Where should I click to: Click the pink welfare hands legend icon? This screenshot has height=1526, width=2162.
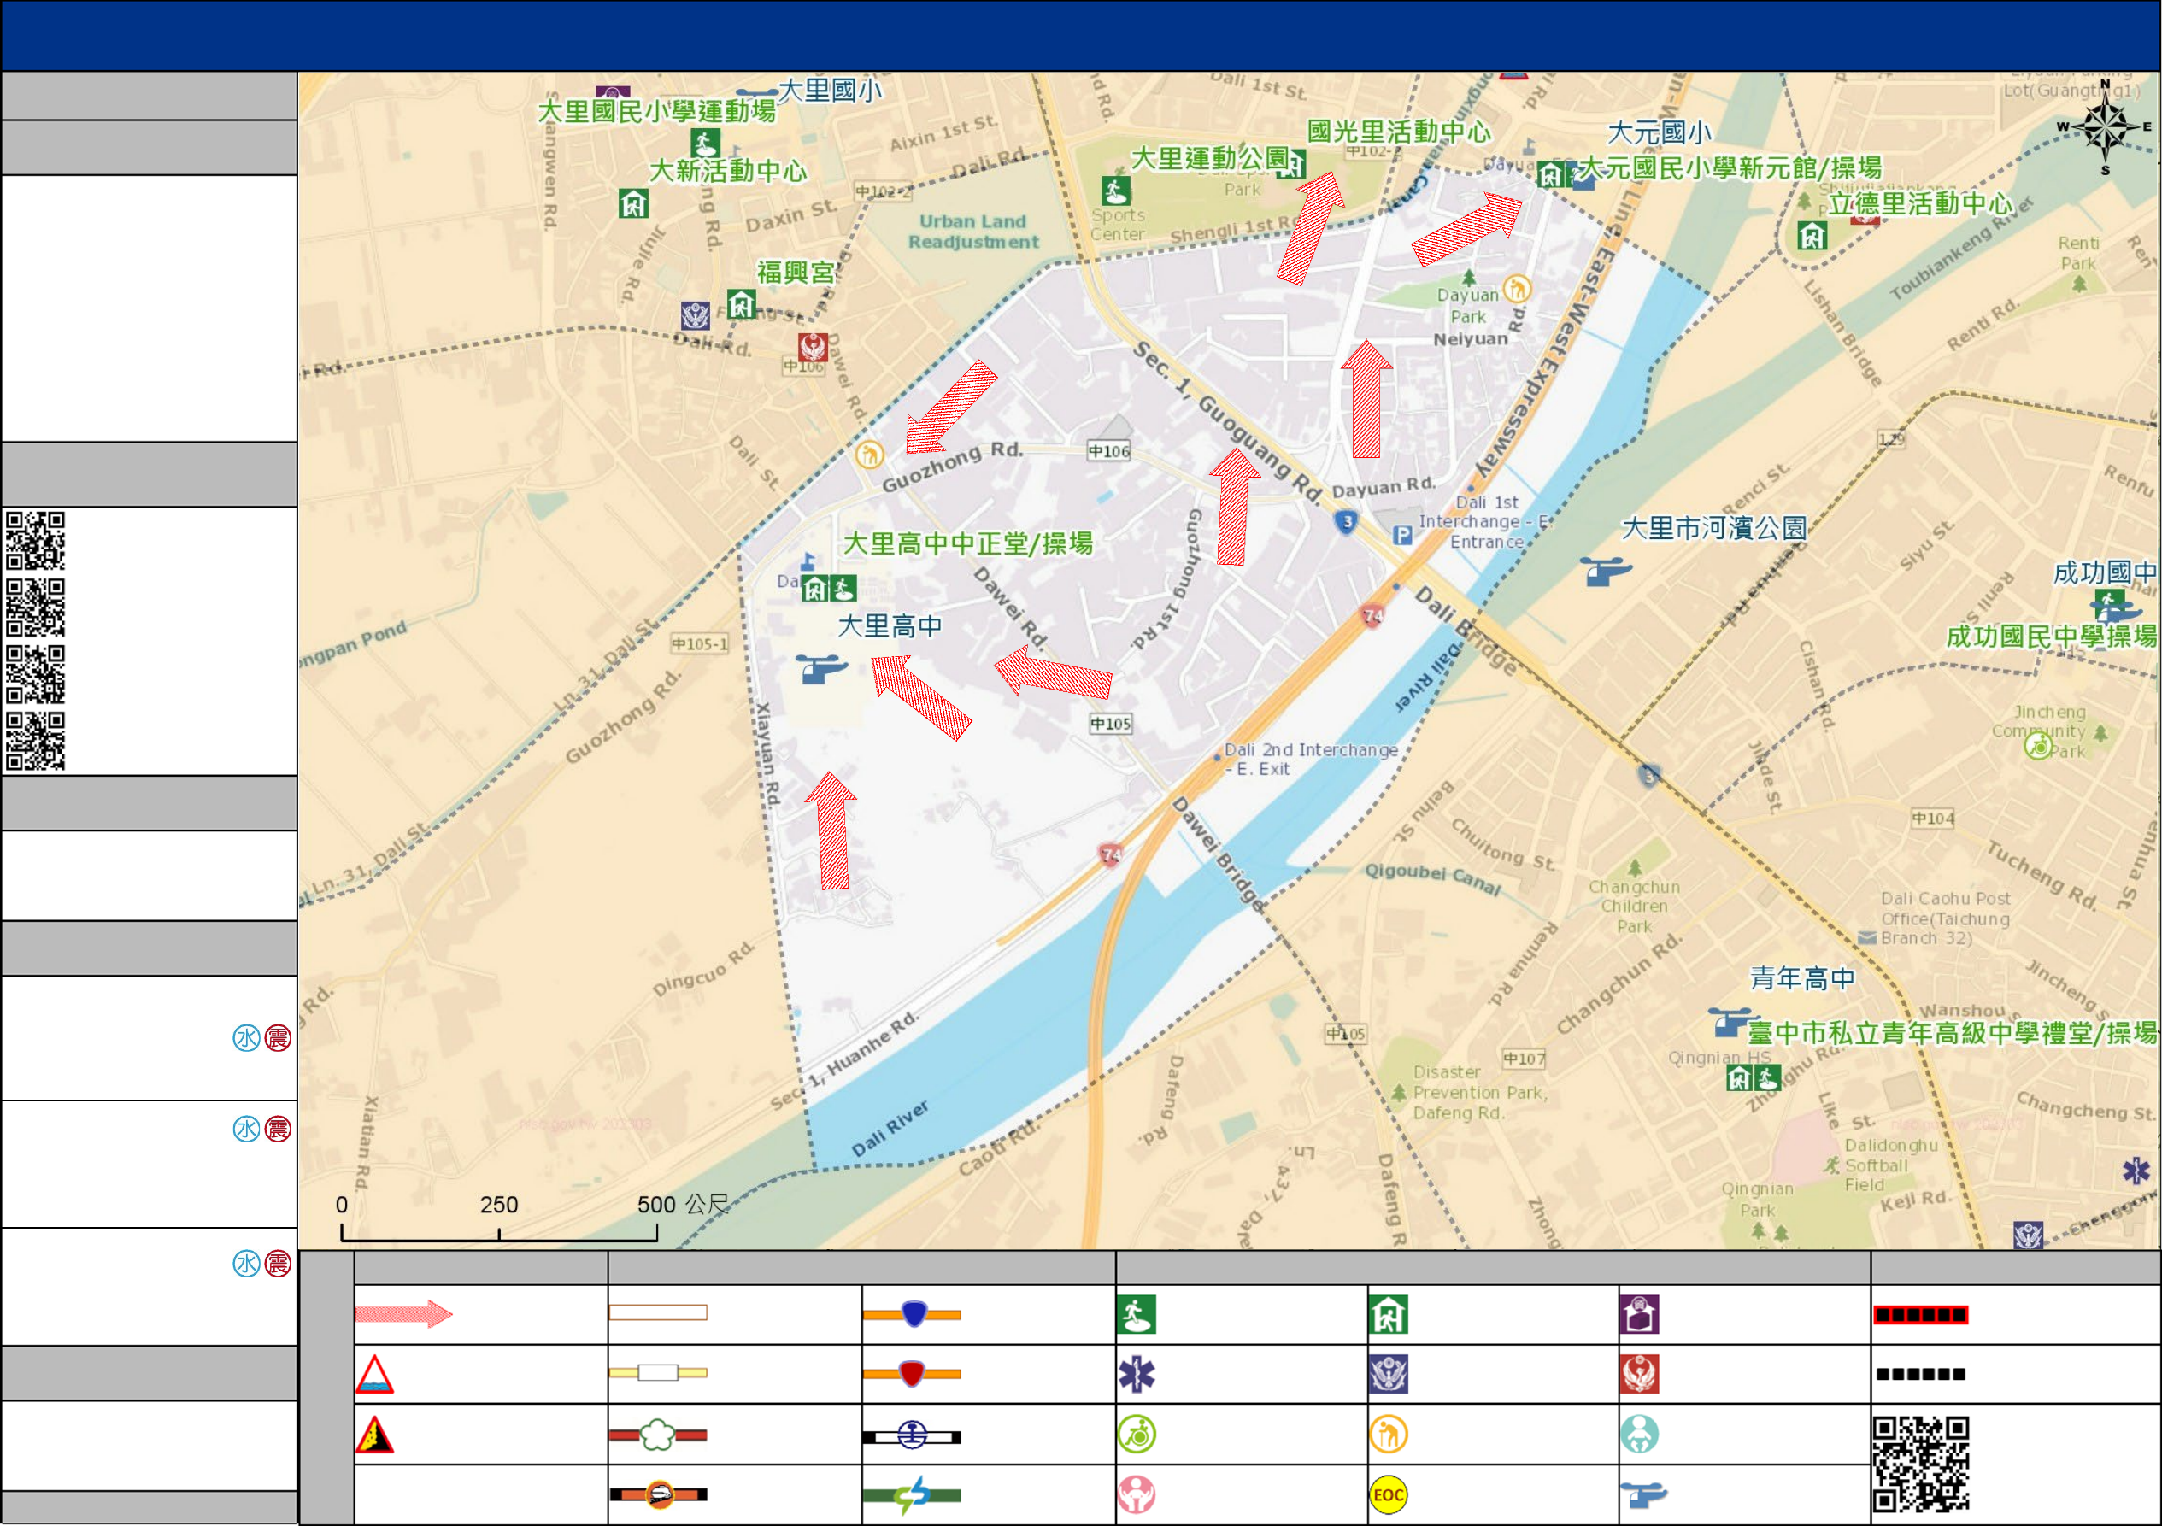click(1137, 1495)
